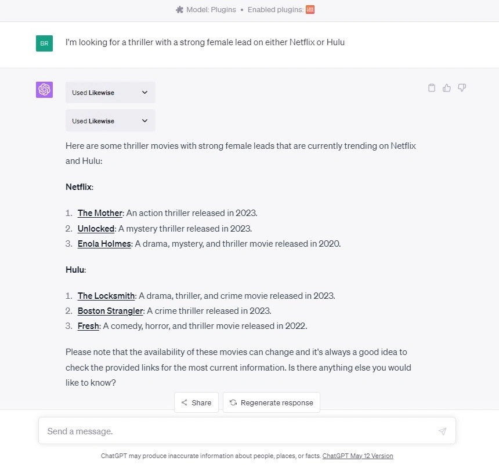Open the Boston Strangler link

(110, 311)
